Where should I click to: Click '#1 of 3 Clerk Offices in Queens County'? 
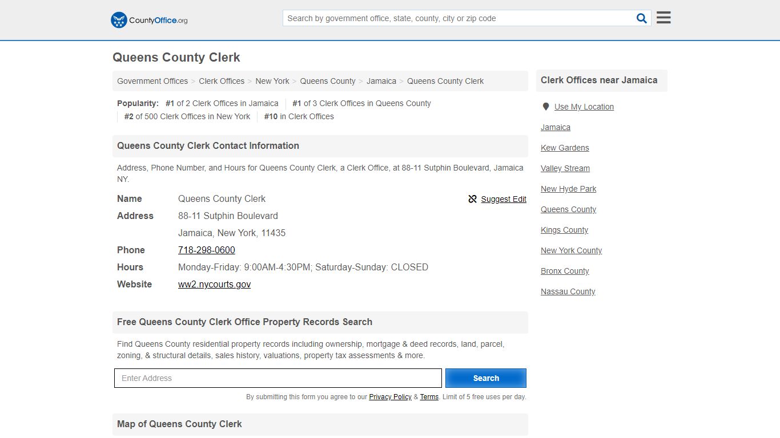coord(361,103)
